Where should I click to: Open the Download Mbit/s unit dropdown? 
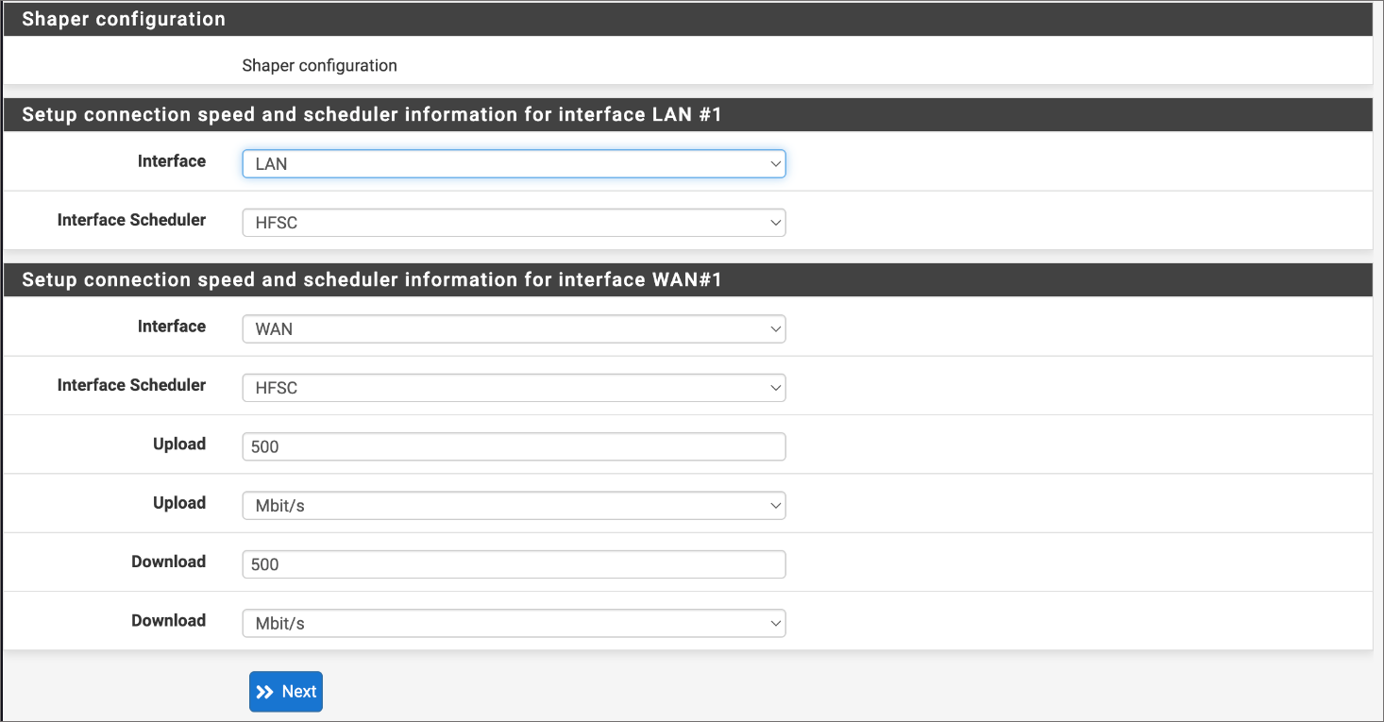514,624
